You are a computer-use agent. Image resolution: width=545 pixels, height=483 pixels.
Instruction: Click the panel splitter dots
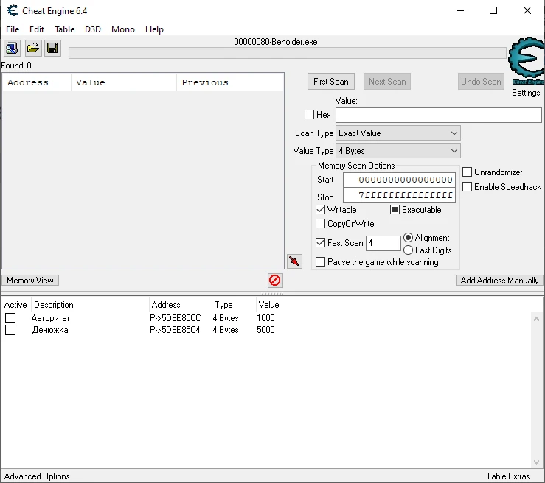[x=272, y=294]
